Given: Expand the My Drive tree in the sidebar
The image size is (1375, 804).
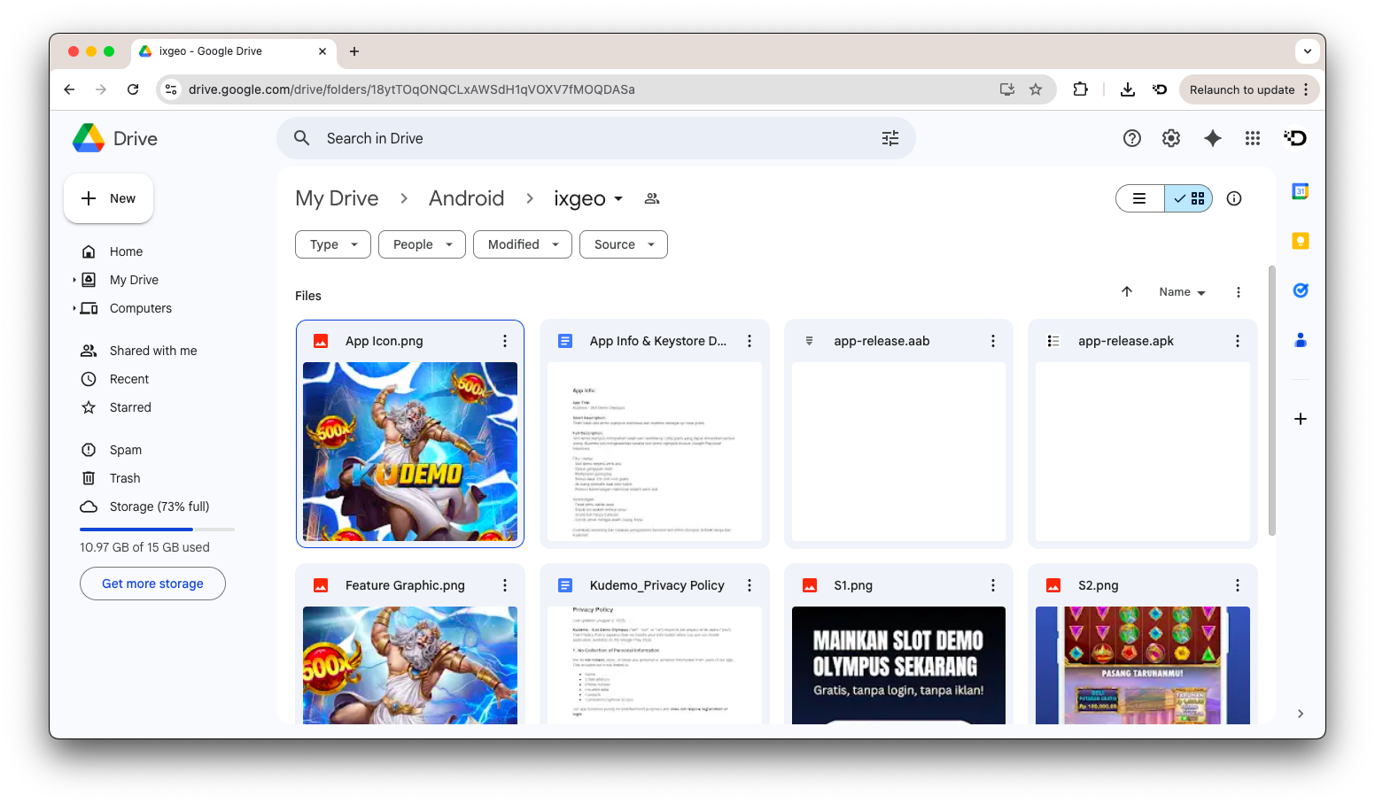Looking at the screenshot, I should tap(74, 280).
